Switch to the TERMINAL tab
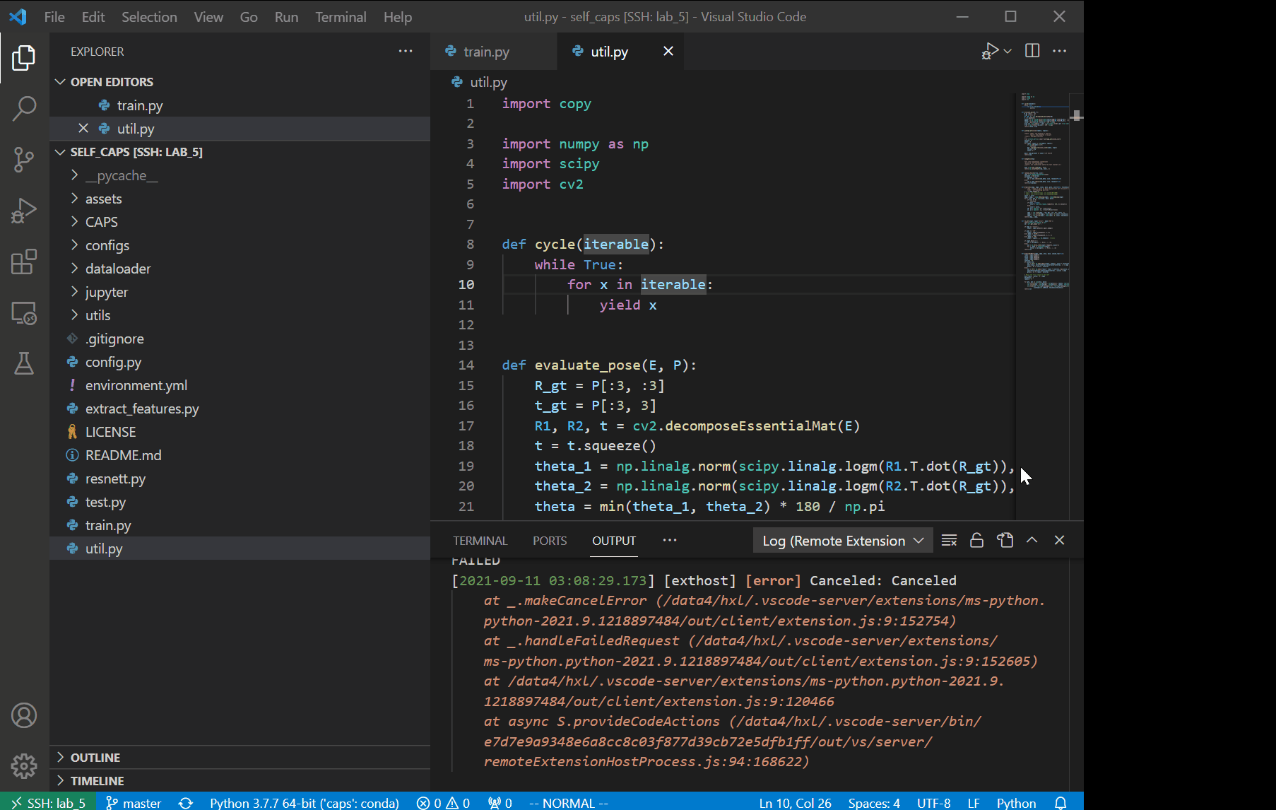The image size is (1276, 810). [480, 540]
